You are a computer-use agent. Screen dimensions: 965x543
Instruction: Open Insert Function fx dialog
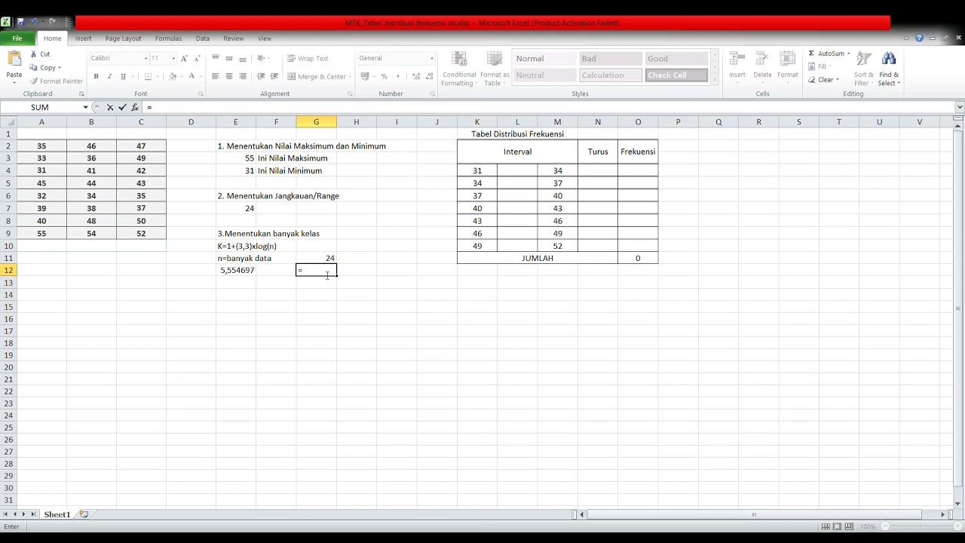tap(135, 107)
